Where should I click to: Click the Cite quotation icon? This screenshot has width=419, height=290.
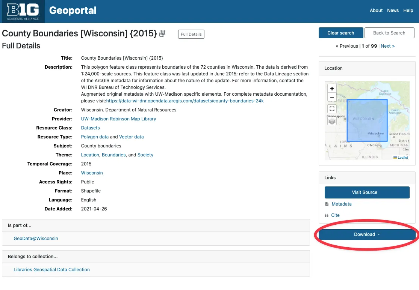pyautogui.click(x=327, y=215)
